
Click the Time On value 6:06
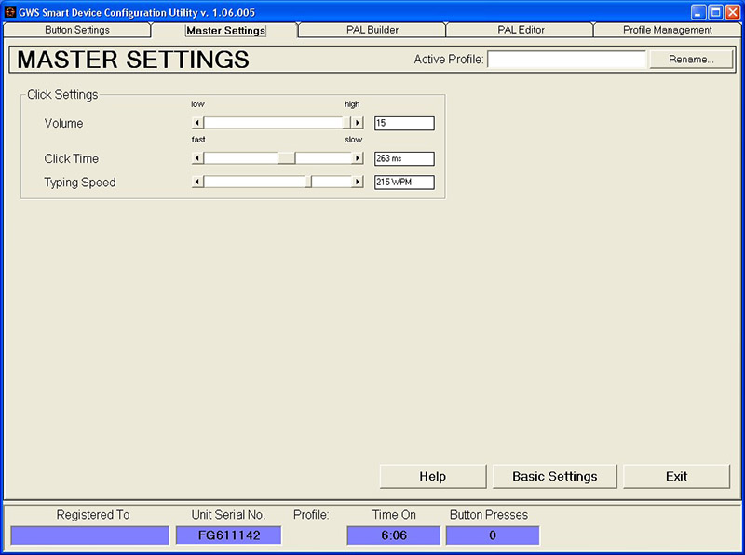coord(394,535)
